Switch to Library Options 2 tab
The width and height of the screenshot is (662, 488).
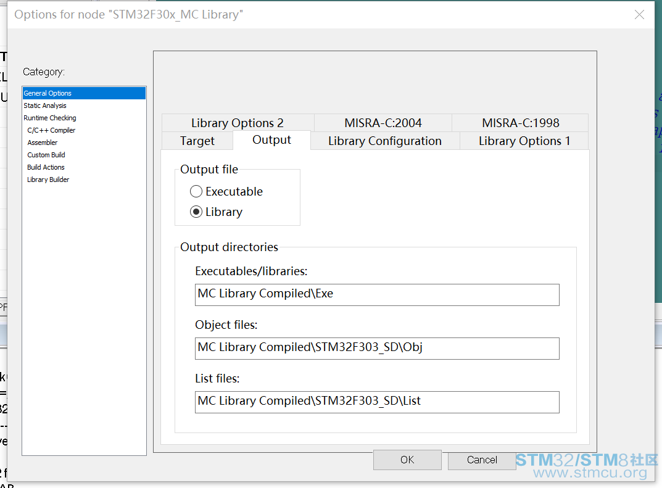point(238,123)
